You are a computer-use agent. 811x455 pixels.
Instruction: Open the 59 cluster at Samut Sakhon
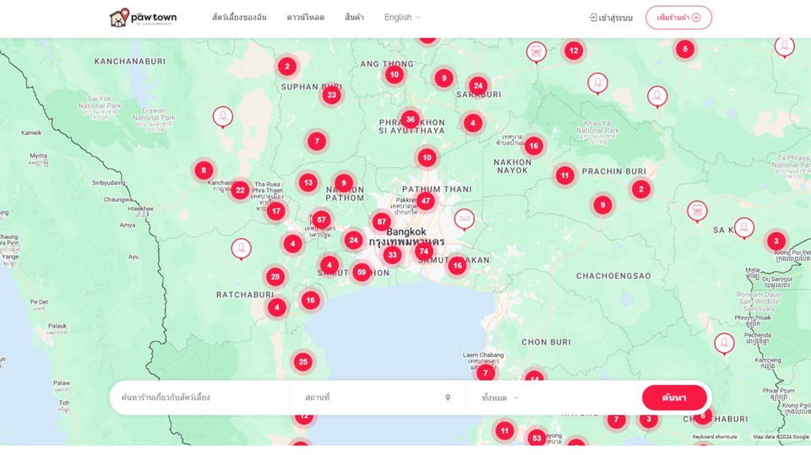point(362,272)
